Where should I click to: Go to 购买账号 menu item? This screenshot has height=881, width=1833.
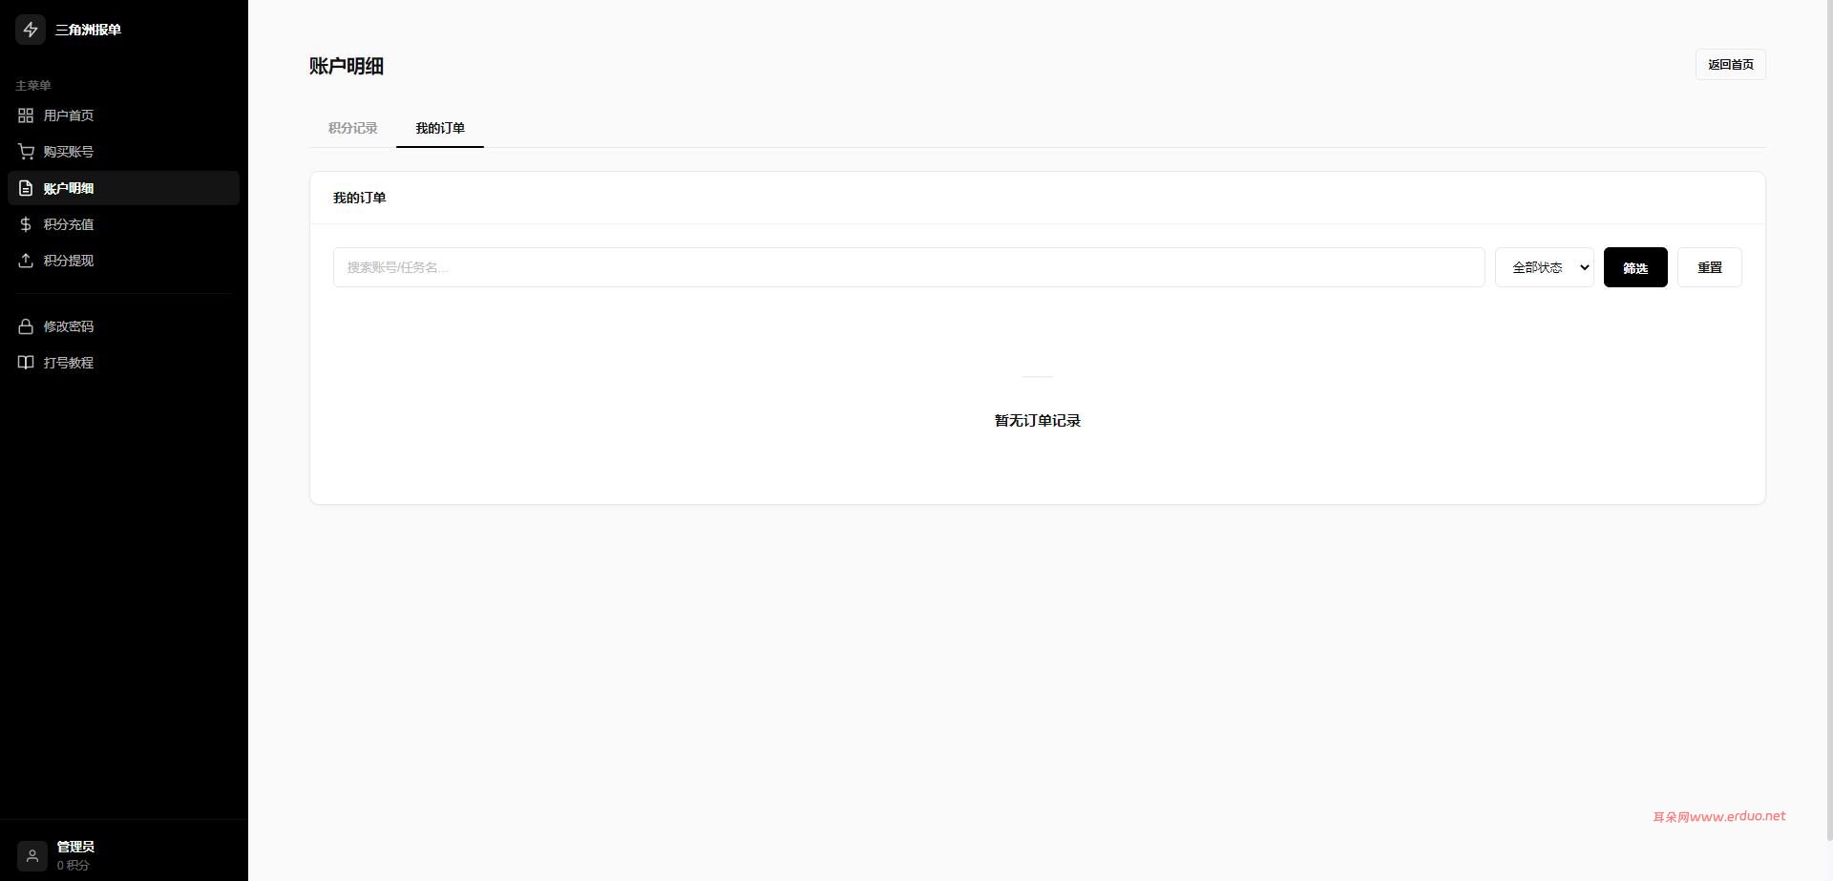[x=123, y=152]
